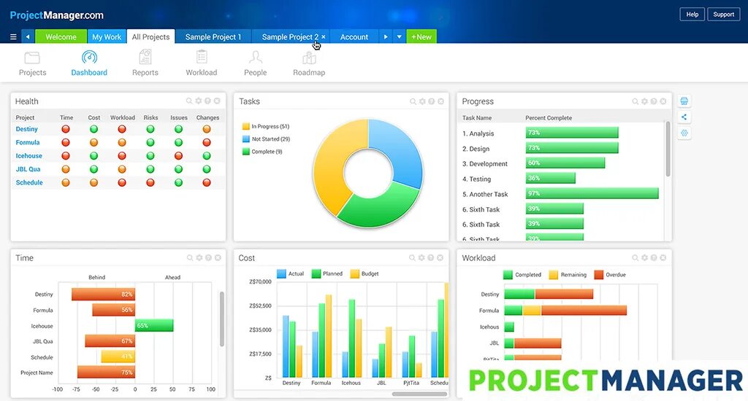This screenshot has width=748, height=401.
Task: Toggle Not Started (29) legend entry
Action: point(266,139)
